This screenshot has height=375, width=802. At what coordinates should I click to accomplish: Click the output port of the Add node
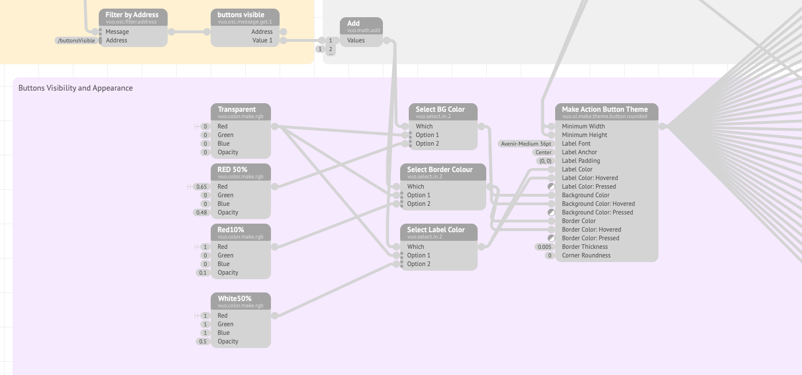click(386, 40)
